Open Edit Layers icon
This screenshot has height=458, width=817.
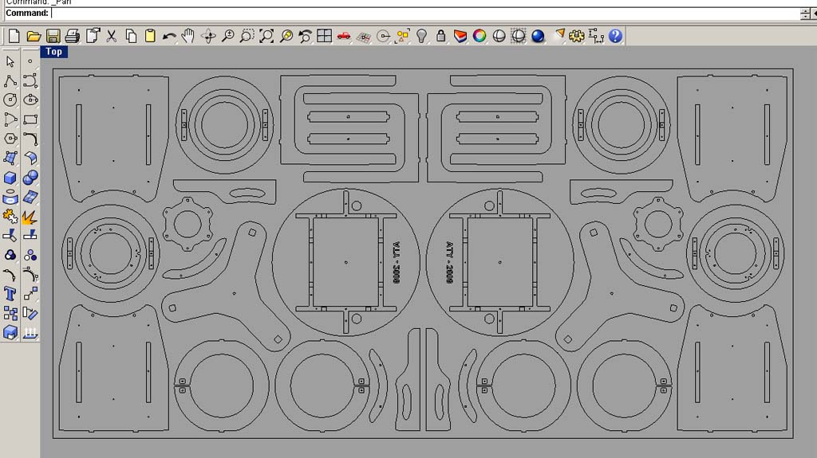click(x=460, y=36)
